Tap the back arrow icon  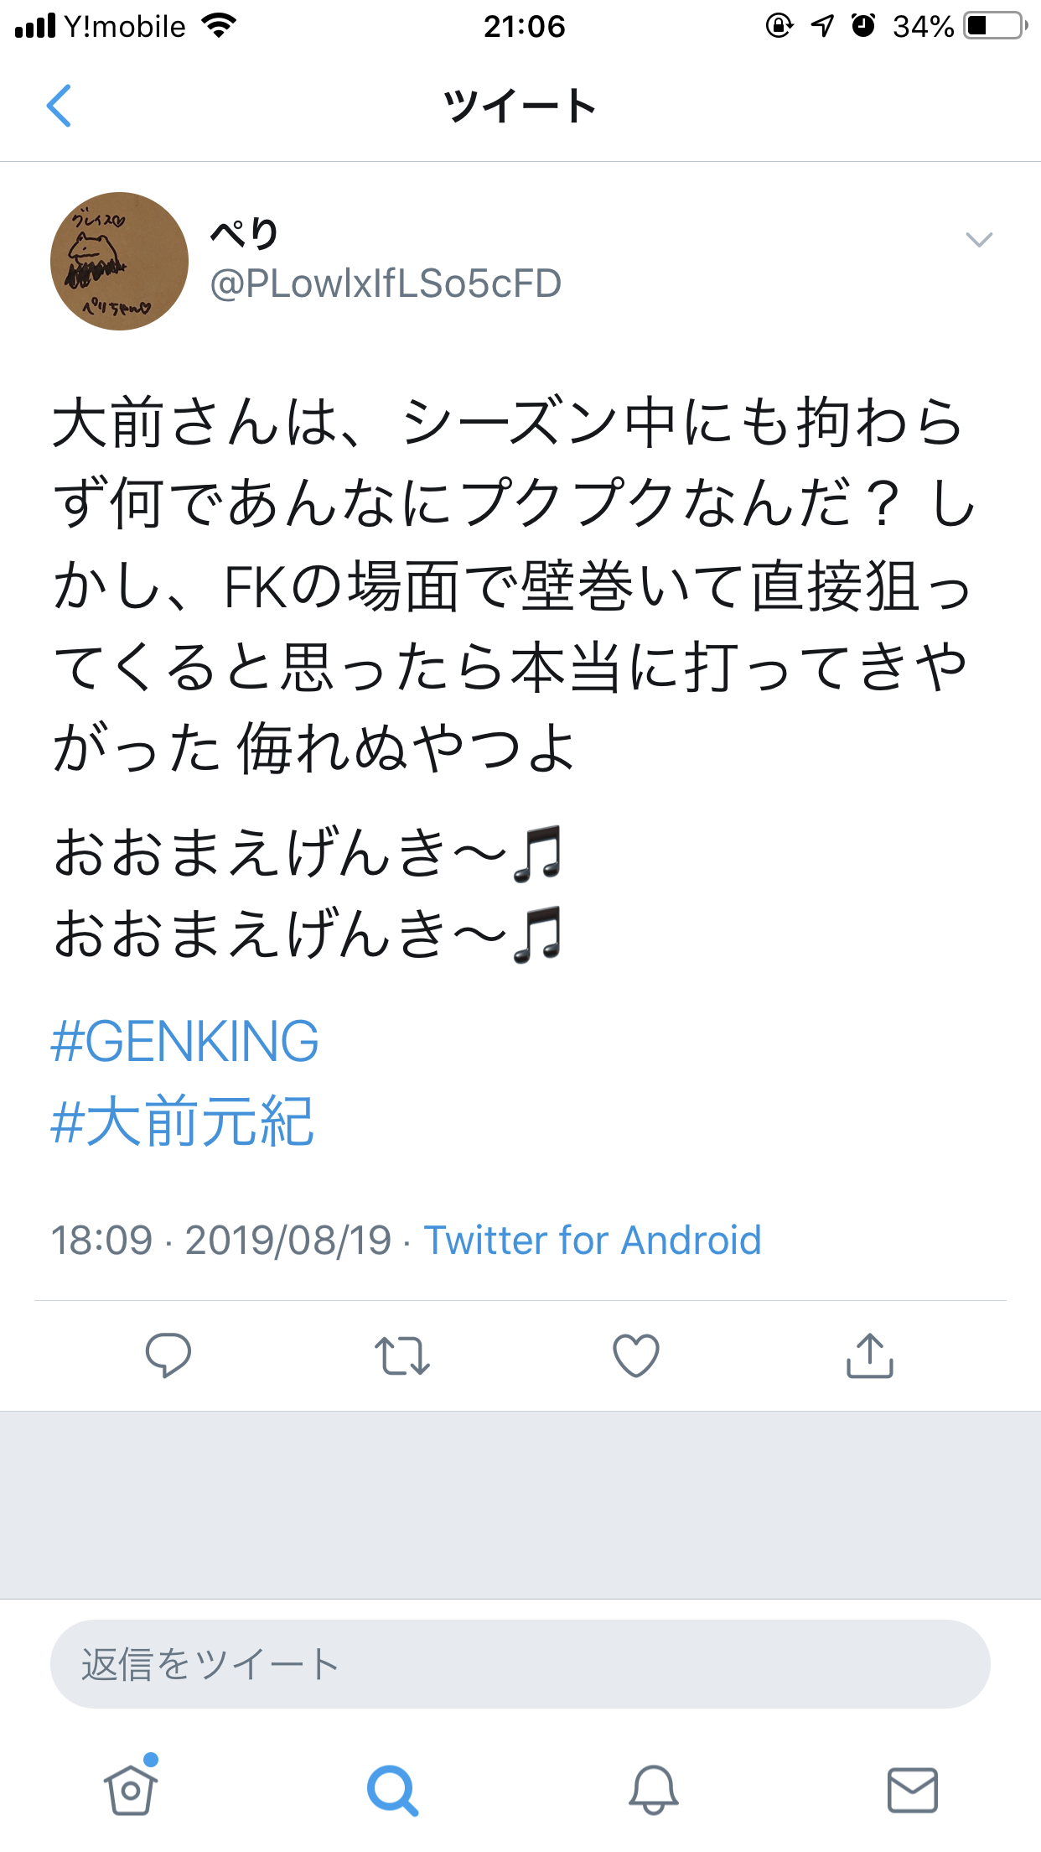pyautogui.click(x=59, y=107)
